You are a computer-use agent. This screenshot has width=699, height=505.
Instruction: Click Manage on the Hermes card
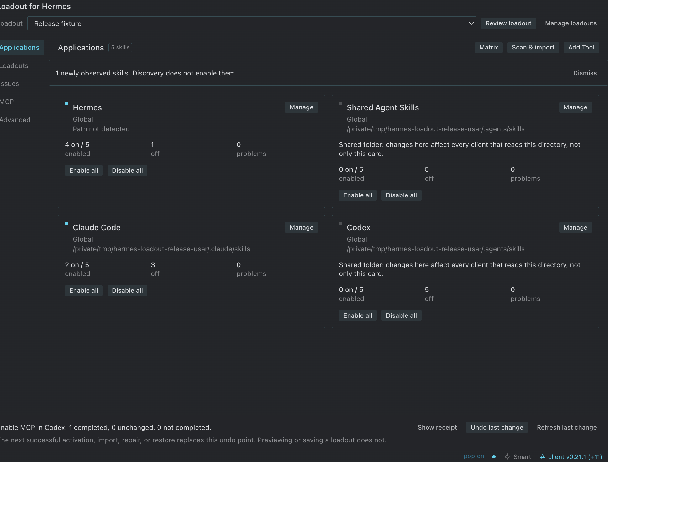[301, 107]
